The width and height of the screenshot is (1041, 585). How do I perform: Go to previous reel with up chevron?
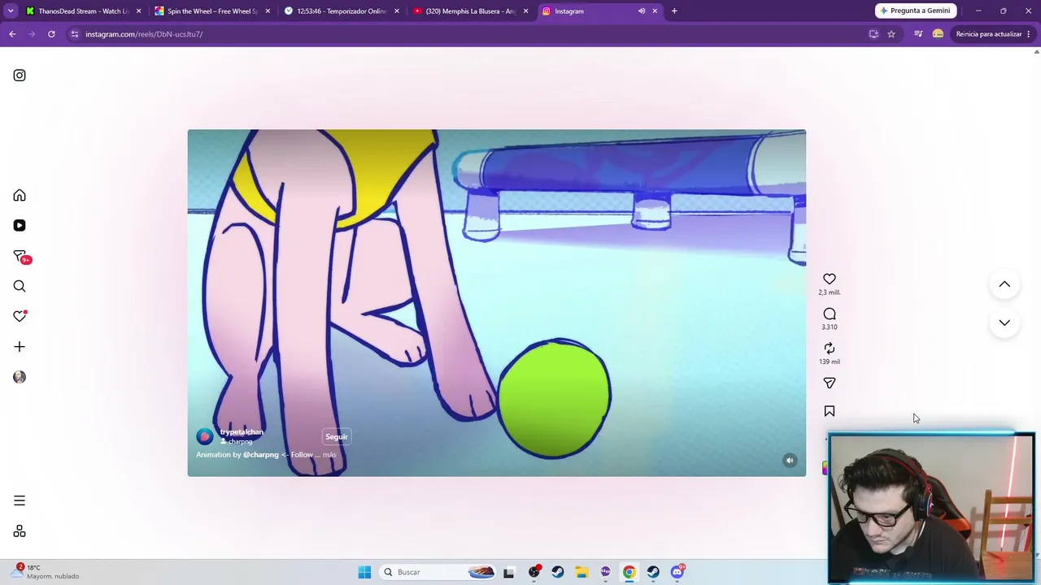[x=1004, y=284]
